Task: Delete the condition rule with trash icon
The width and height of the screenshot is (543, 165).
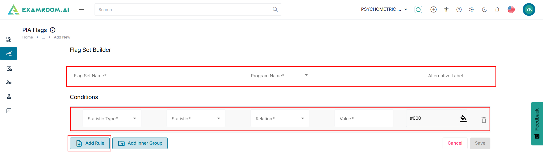Action: tap(484, 120)
